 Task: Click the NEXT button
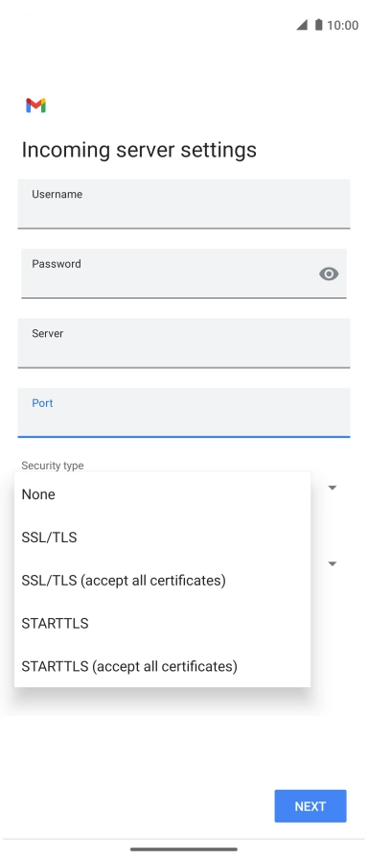click(310, 806)
